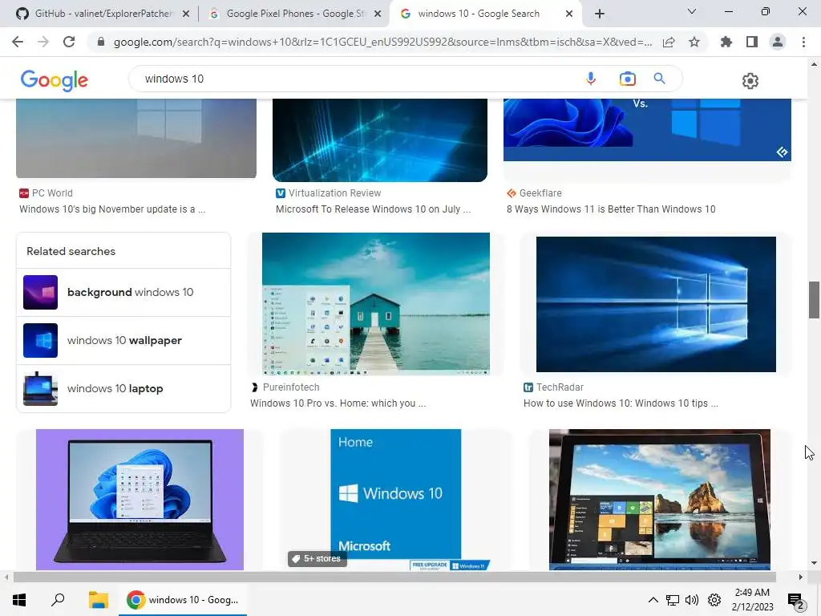Open 8 Ways Windows 11 is Better link
Image resolution: width=821 pixels, height=616 pixels.
(x=611, y=209)
